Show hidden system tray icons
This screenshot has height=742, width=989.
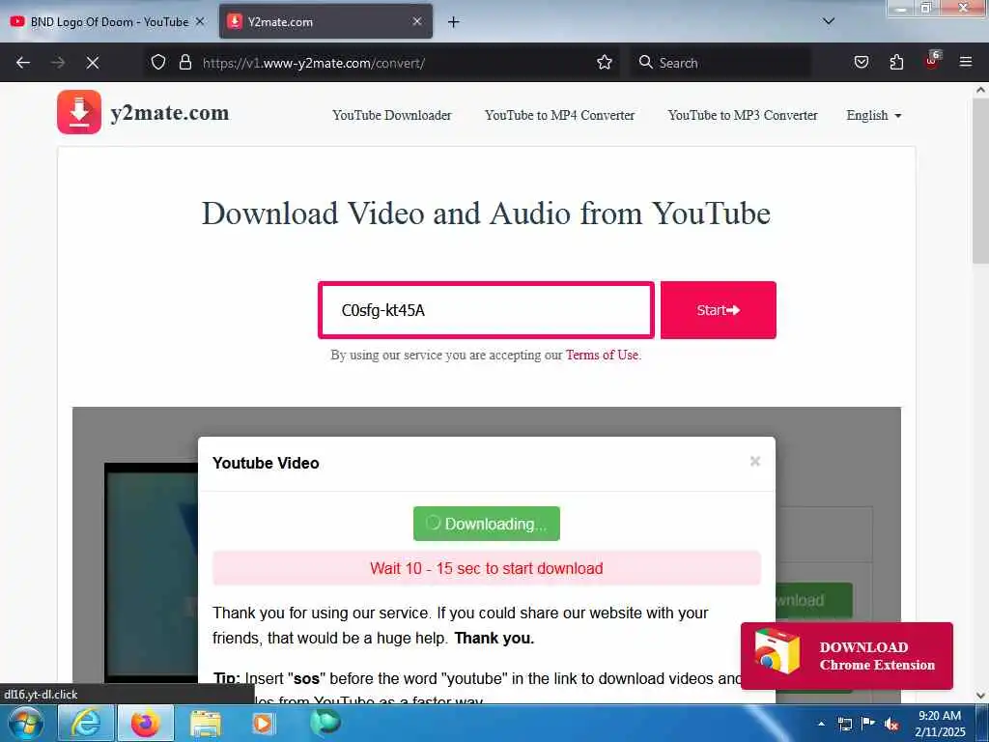point(821,724)
